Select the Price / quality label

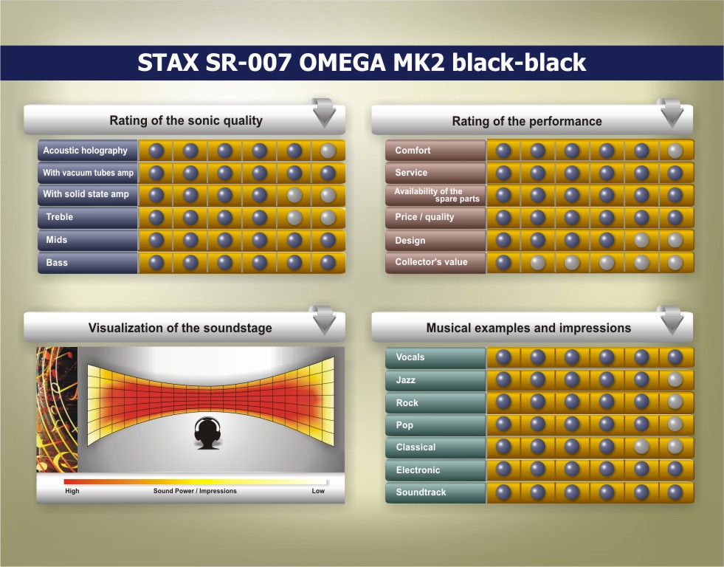click(435, 217)
